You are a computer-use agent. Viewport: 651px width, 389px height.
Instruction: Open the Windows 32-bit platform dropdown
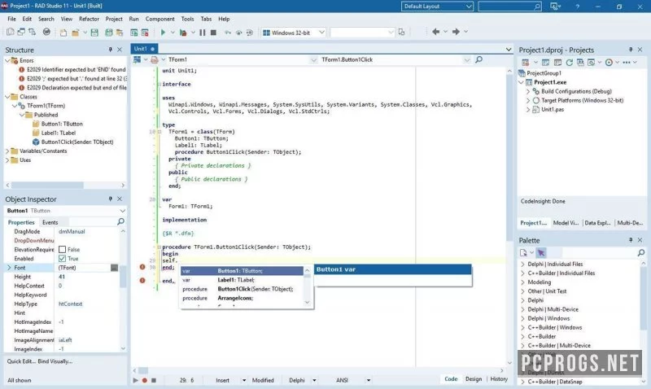(321, 33)
